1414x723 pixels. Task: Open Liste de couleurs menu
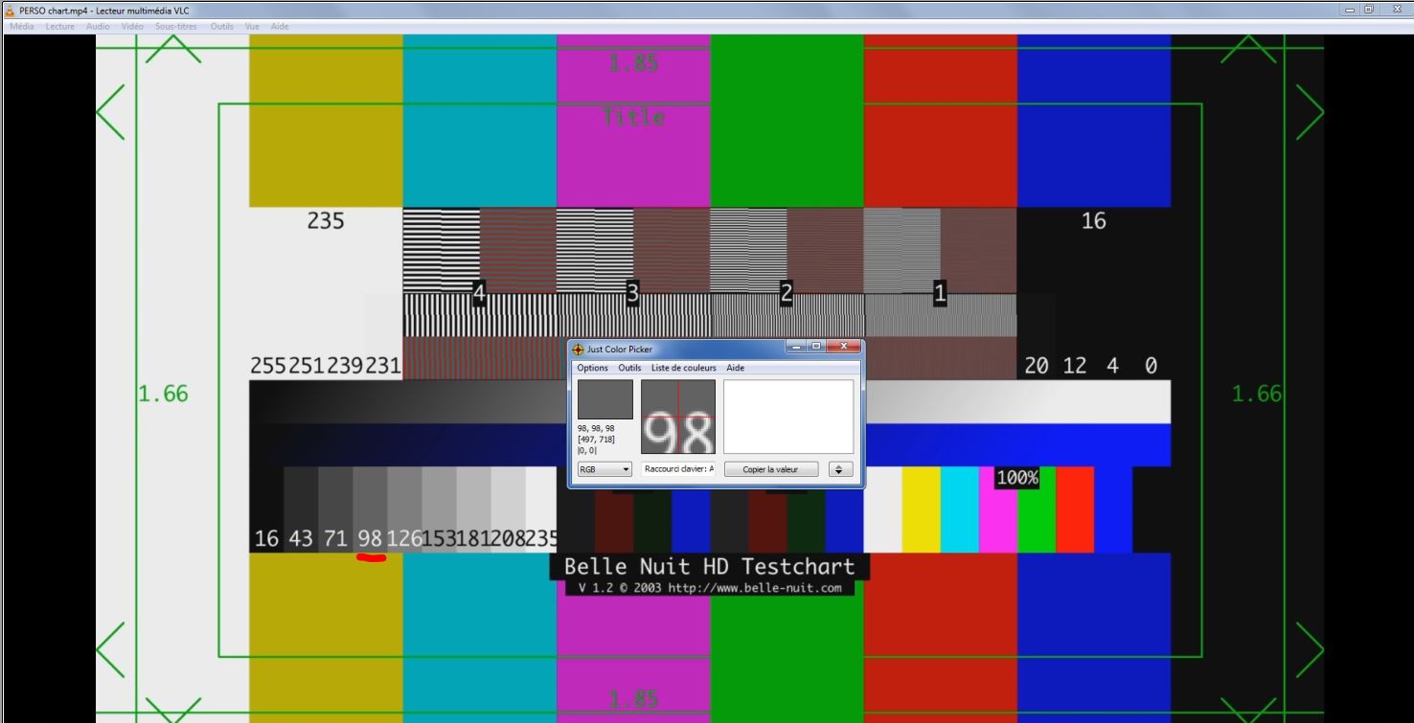[x=684, y=368]
